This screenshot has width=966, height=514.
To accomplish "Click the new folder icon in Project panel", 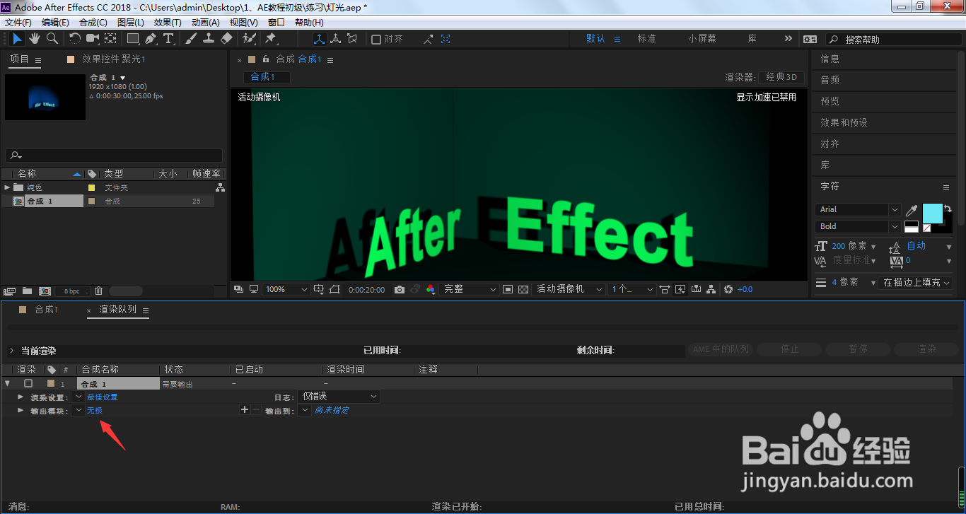I will tap(27, 291).
